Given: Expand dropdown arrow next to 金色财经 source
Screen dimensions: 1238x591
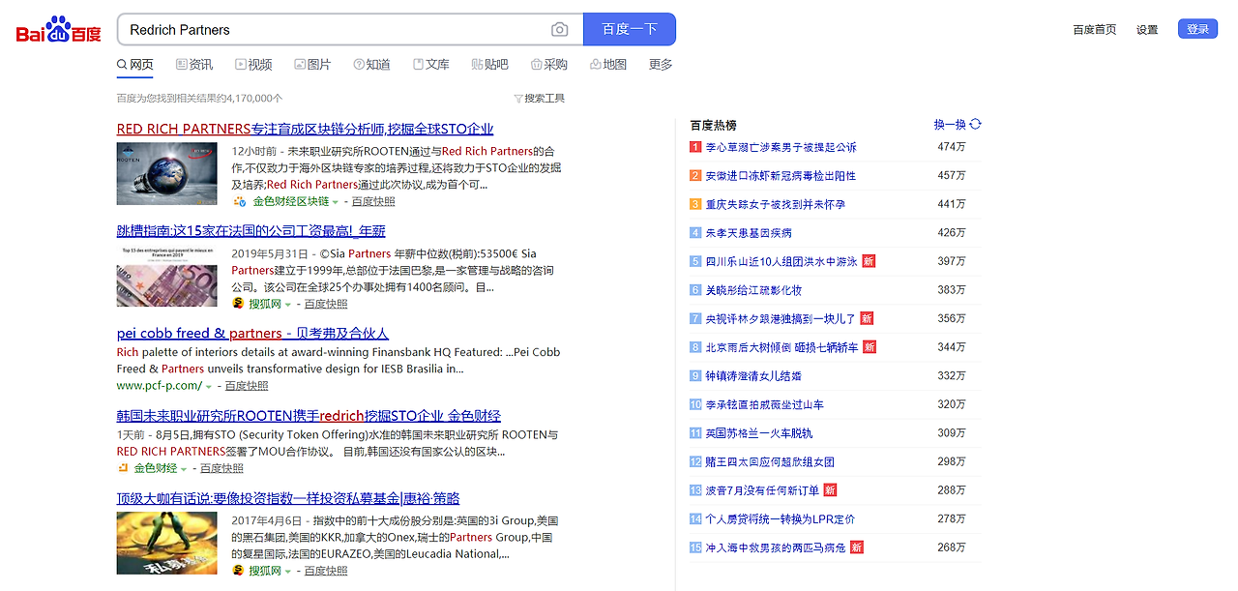Looking at the screenshot, I should pos(184,469).
